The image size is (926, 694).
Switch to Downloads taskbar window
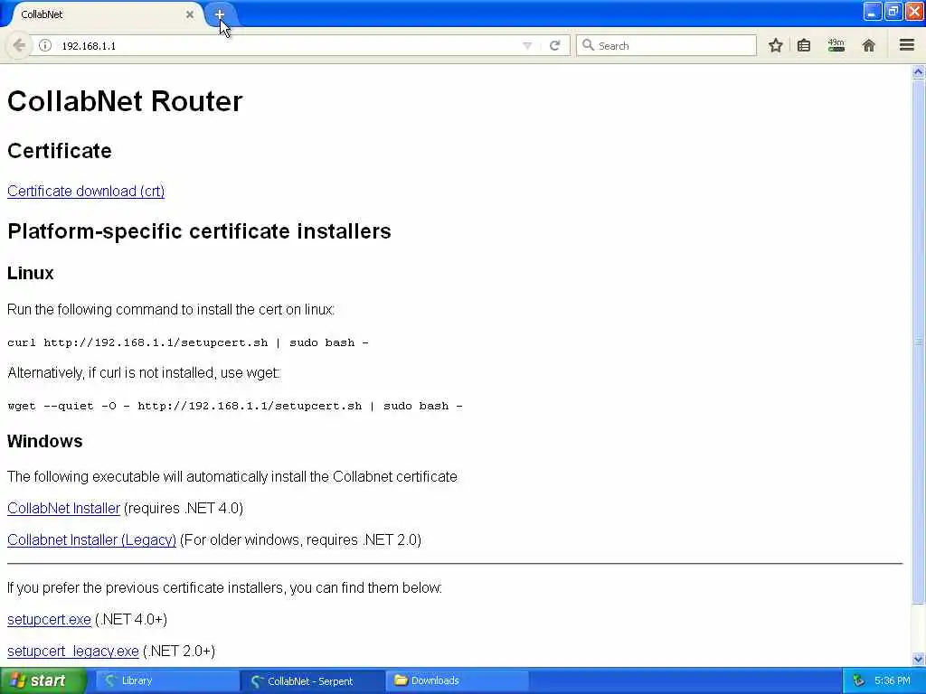(457, 680)
